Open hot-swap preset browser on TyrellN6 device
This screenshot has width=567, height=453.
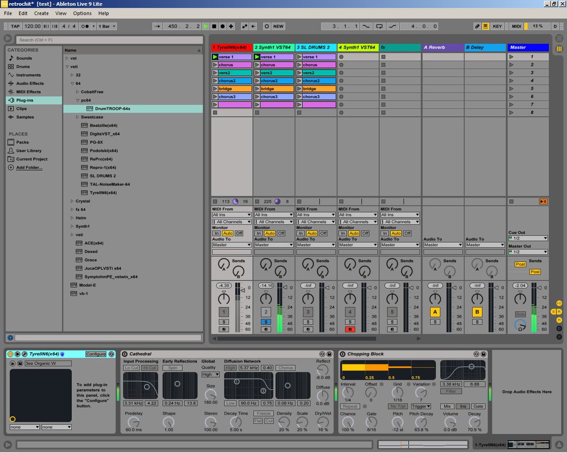pos(111,354)
